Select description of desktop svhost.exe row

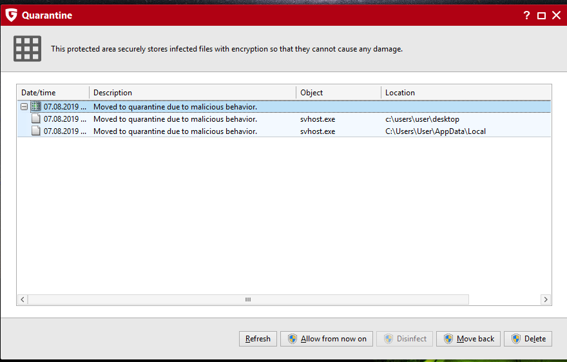click(x=175, y=119)
